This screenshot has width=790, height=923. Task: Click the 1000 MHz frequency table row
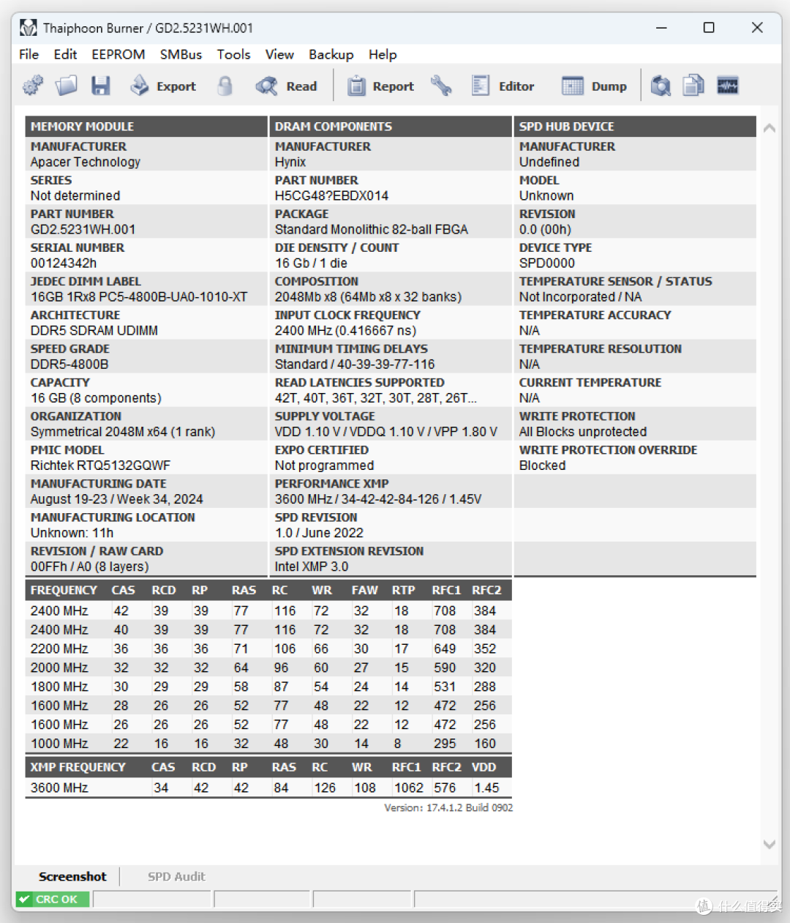(268, 744)
